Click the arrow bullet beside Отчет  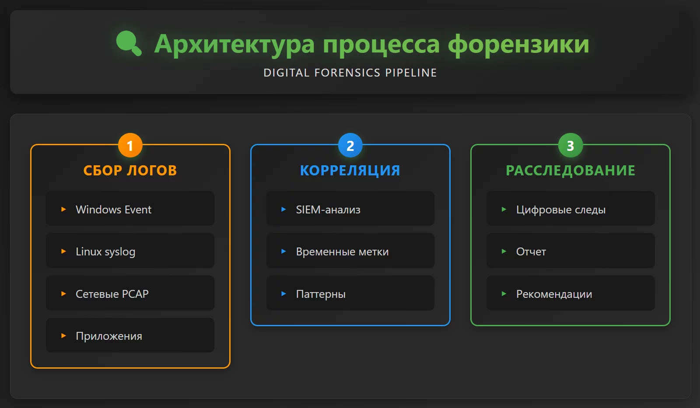(x=504, y=251)
